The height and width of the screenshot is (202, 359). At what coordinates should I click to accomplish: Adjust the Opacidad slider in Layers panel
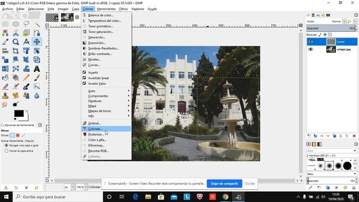coord(332,28)
